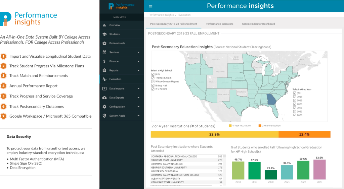Uncheck the 2022 grad year checkbox
Image resolution: width=344 pixels, height=189 pixels.
(295, 112)
